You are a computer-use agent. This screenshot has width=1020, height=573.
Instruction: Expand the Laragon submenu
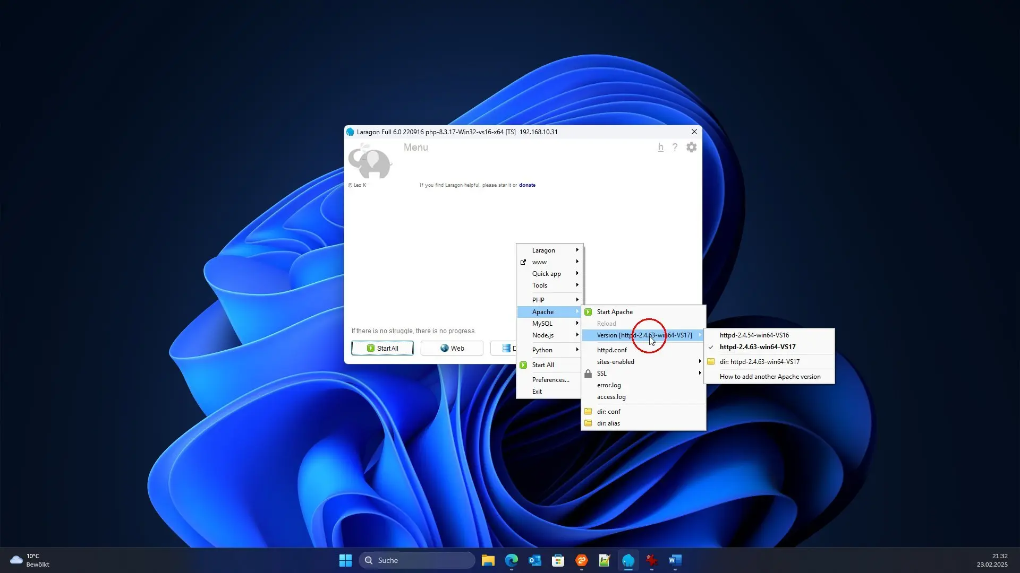pos(550,250)
